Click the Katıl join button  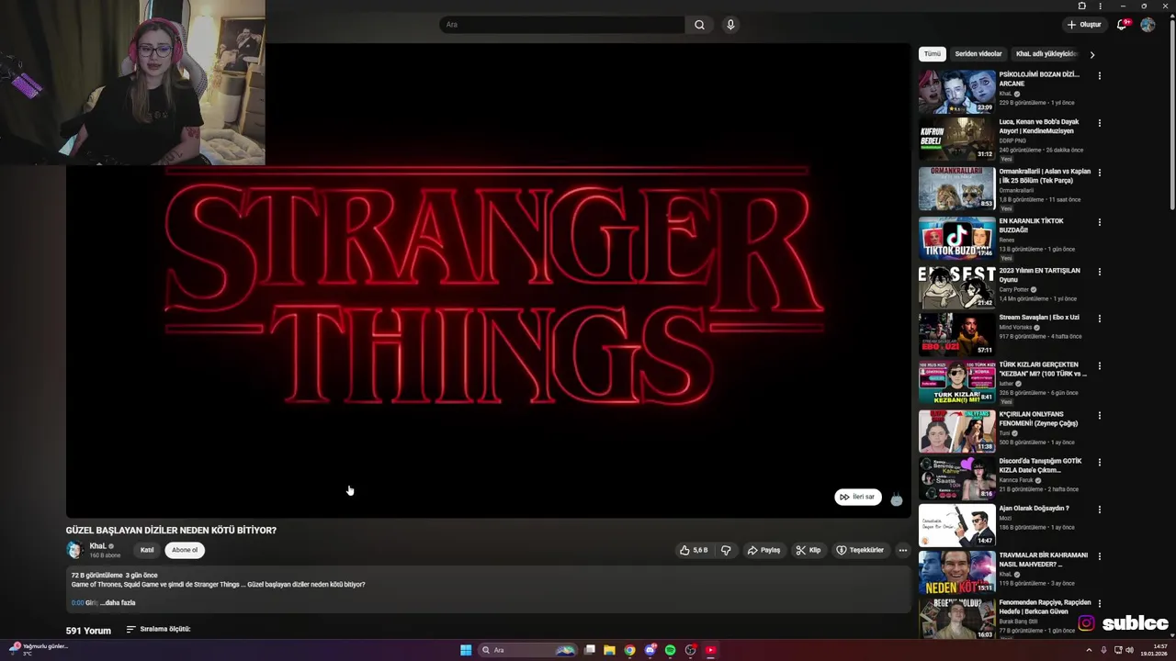(x=147, y=550)
